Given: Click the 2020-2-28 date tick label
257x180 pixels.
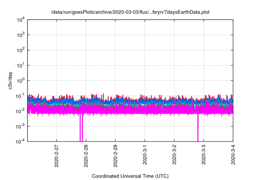Looking at the screenshot, I should coord(86,156).
